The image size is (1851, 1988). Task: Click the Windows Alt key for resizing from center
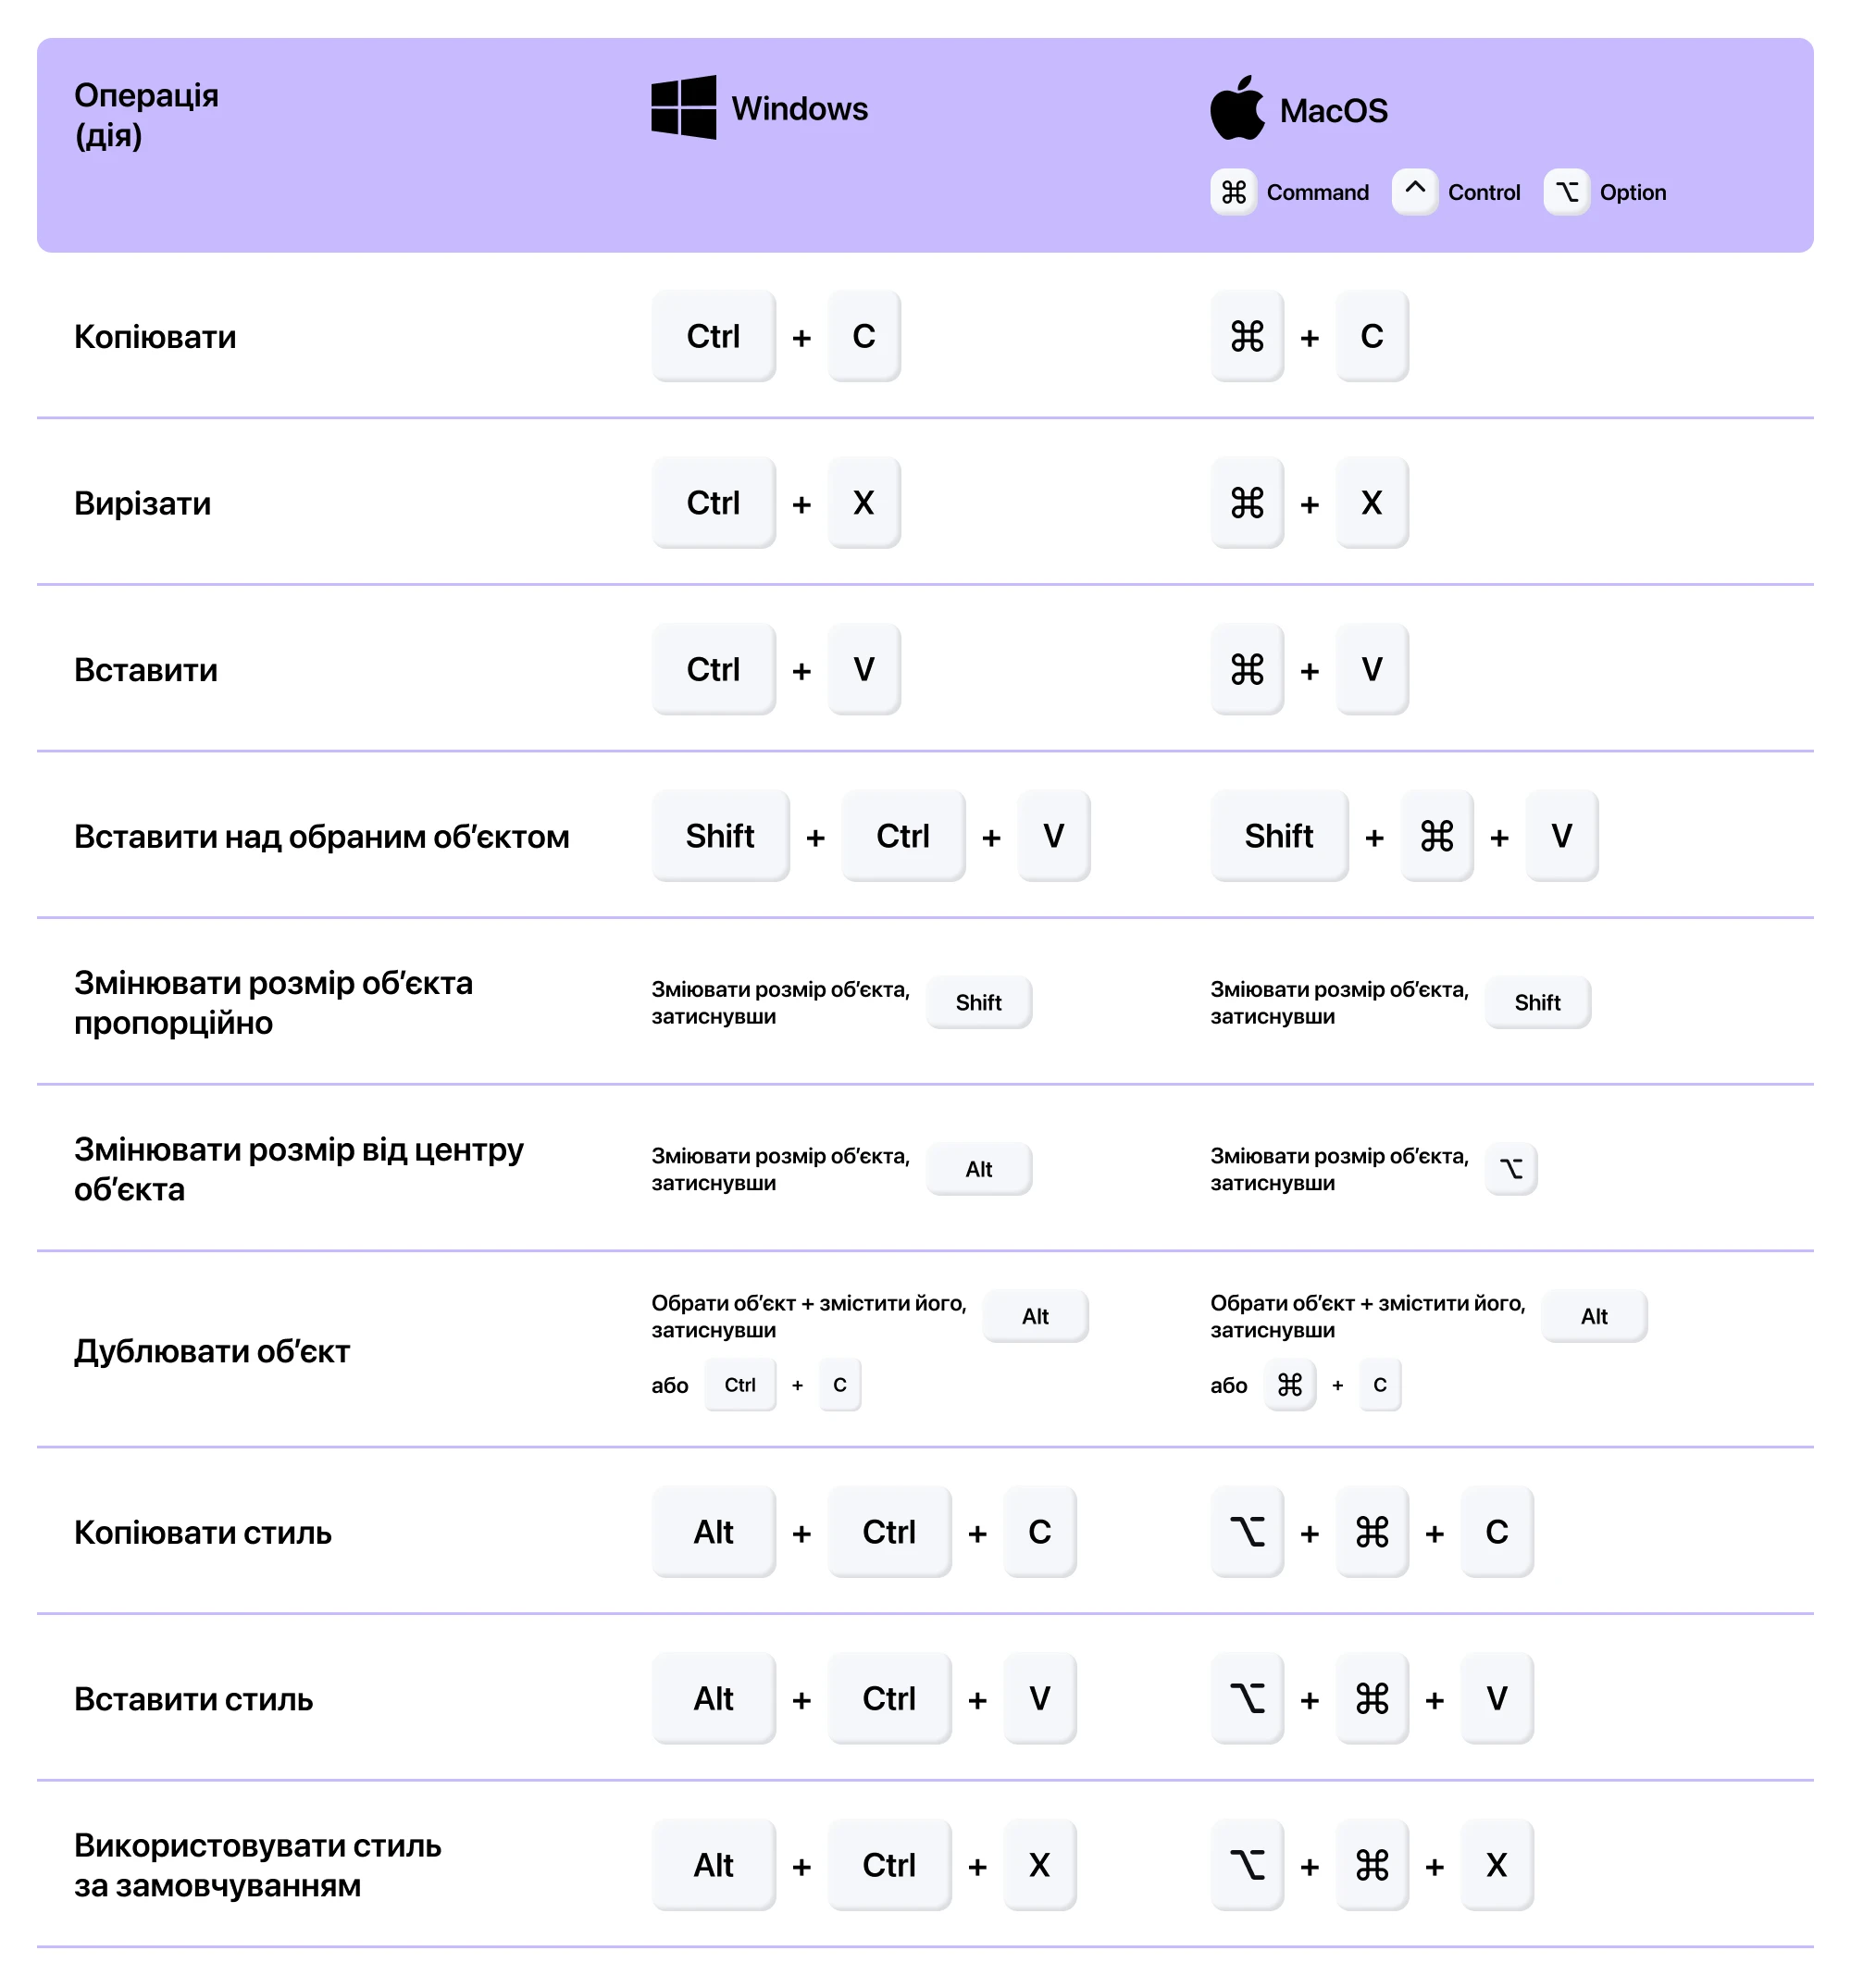coord(978,1169)
